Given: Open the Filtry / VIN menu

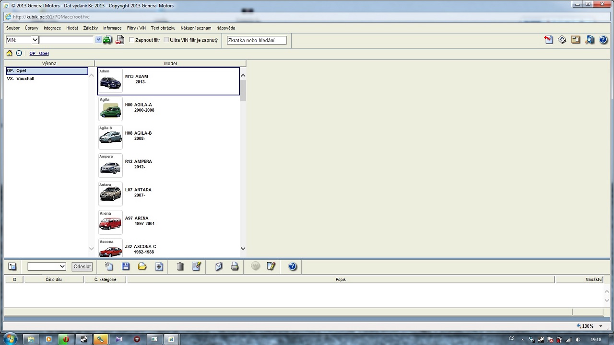Looking at the screenshot, I should click(x=136, y=28).
